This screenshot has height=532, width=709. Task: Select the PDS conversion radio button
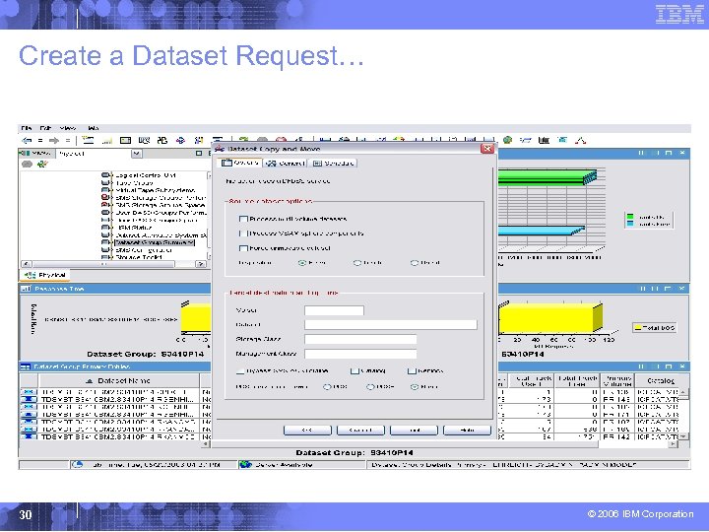[x=327, y=387]
